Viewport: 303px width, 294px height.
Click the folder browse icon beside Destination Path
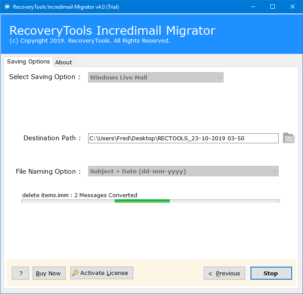[x=289, y=138]
